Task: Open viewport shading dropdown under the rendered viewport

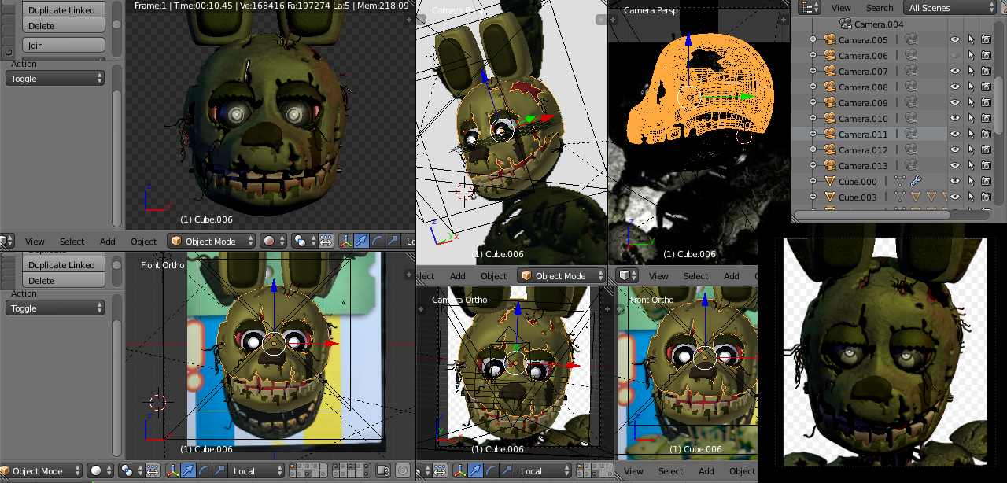Action: point(275,241)
